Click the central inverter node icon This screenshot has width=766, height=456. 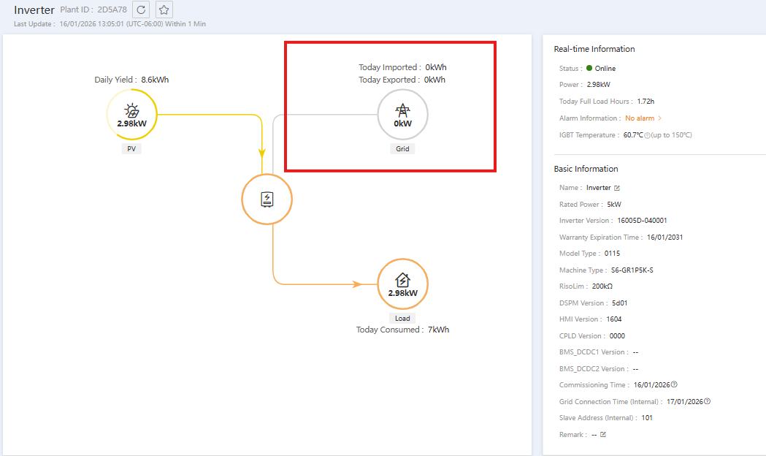(x=267, y=199)
